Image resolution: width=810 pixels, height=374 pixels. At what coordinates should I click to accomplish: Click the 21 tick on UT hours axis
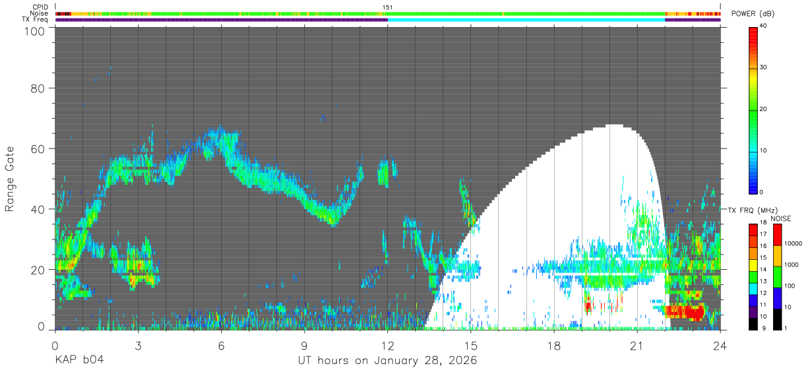tap(637, 345)
